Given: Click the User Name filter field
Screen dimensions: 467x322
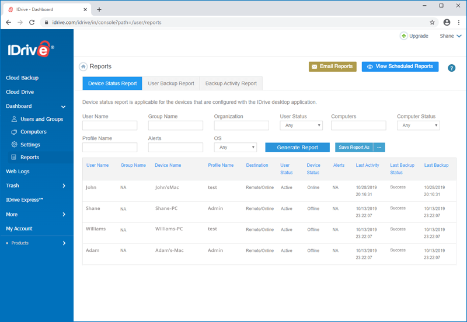Looking at the screenshot, I should [x=110, y=125].
